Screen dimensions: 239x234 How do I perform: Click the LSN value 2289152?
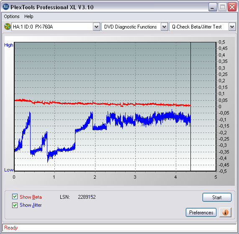click(x=87, y=197)
